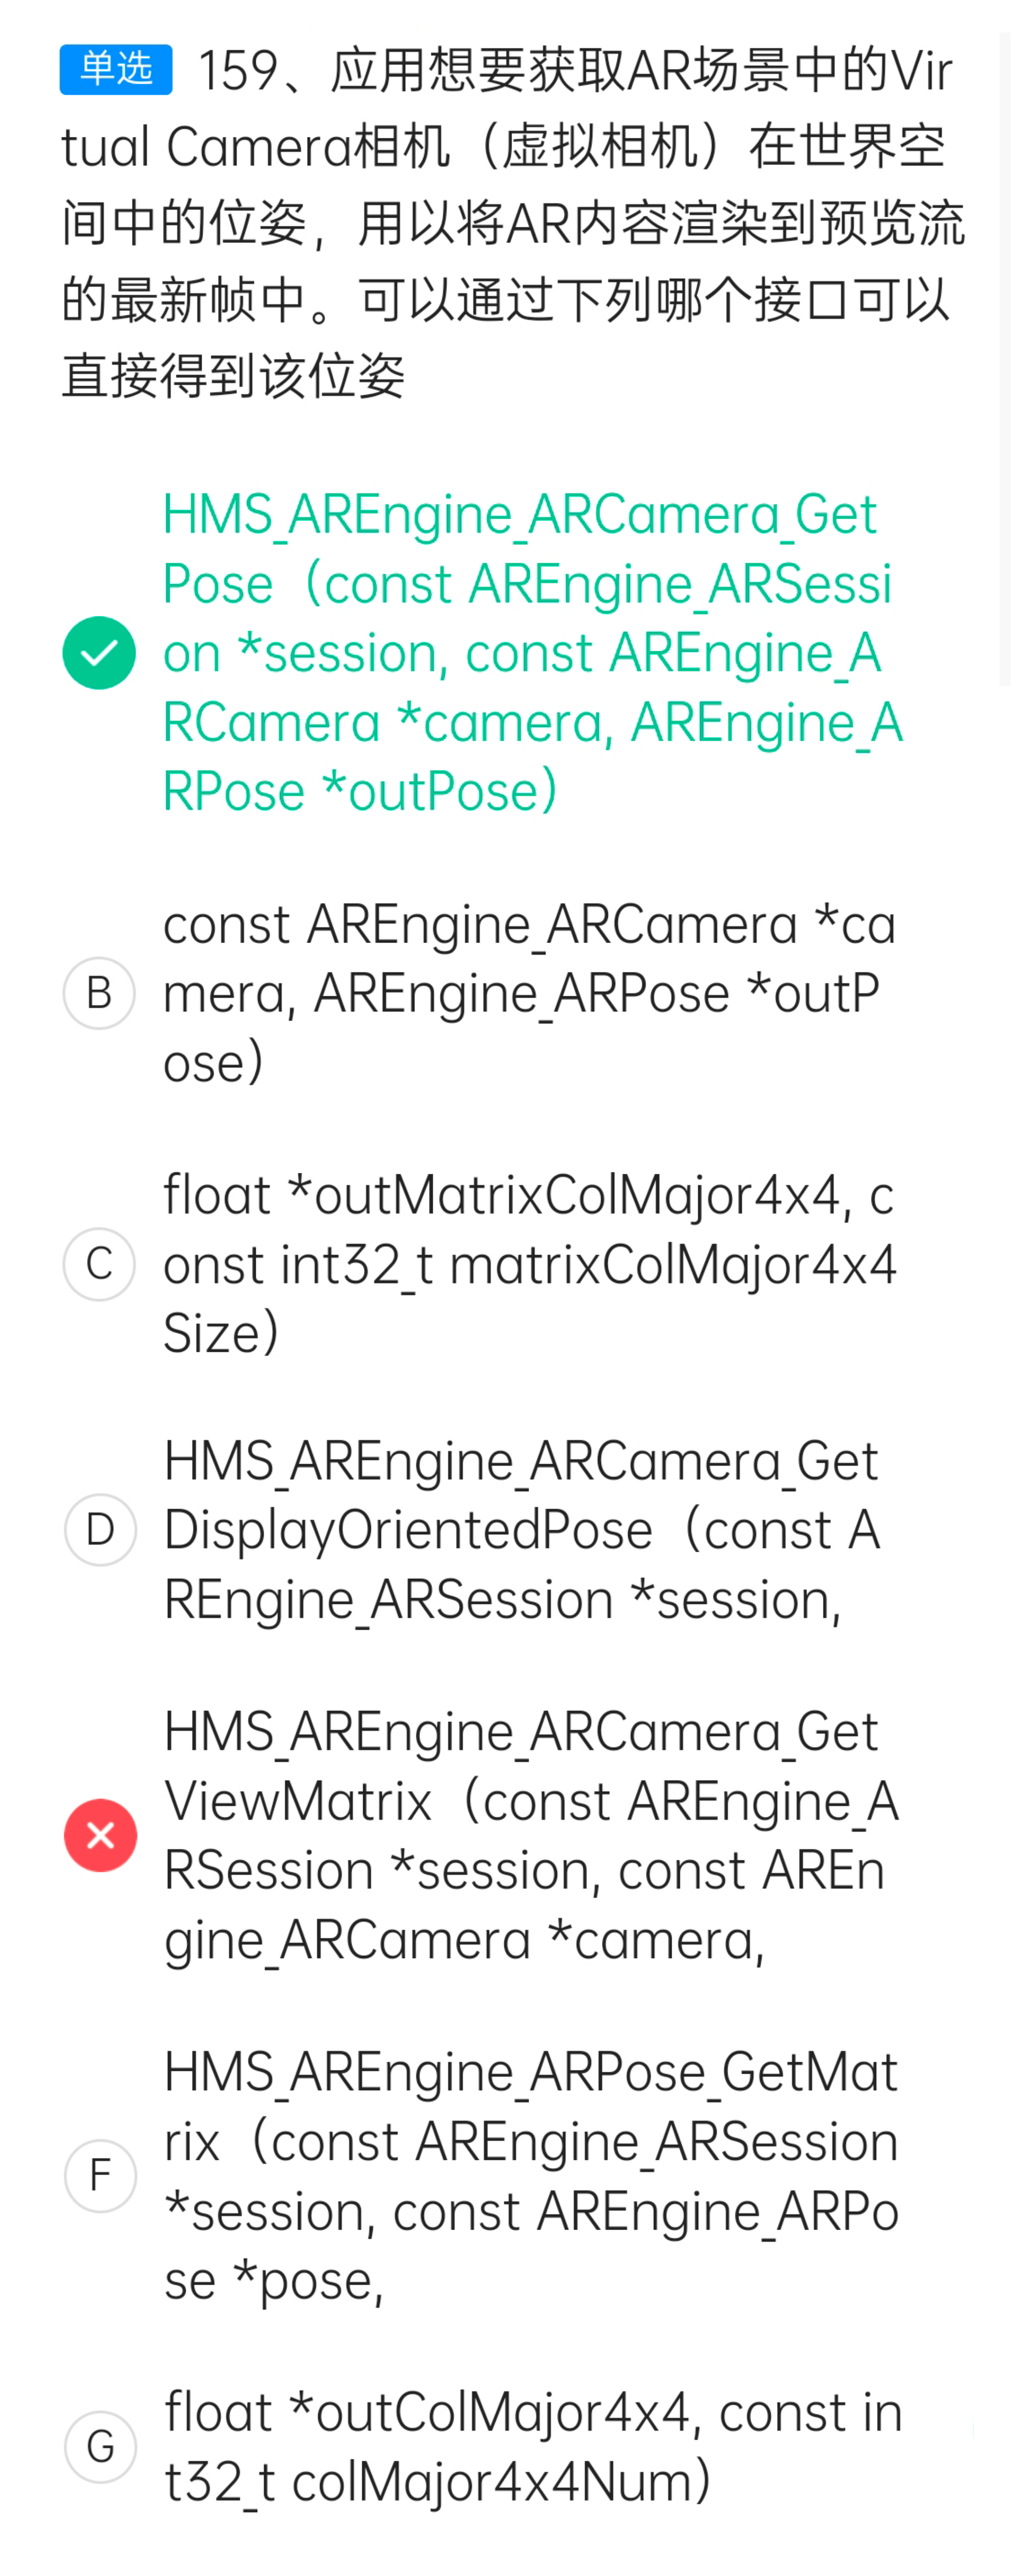Viewport: 1029px width, 2576px height.
Task: Select option G radio circle
Action: (100, 2447)
